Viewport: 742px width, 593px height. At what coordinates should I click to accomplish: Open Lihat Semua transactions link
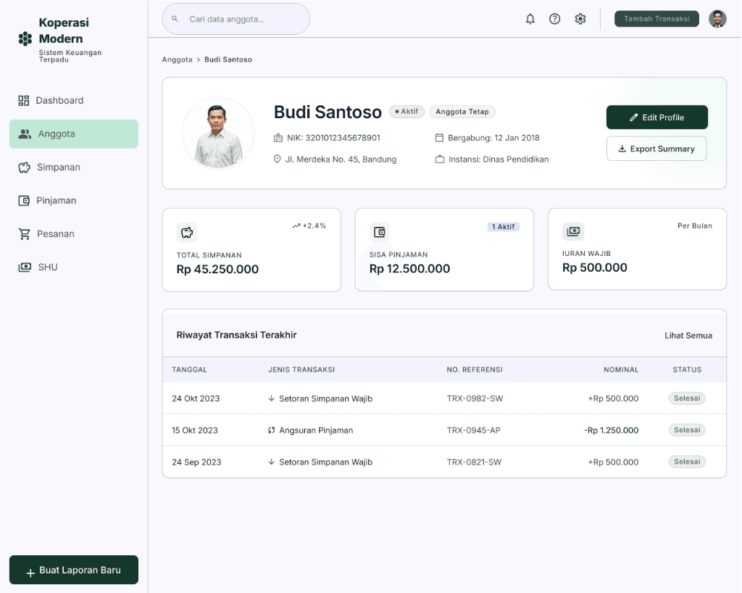[x=688, y=336]
